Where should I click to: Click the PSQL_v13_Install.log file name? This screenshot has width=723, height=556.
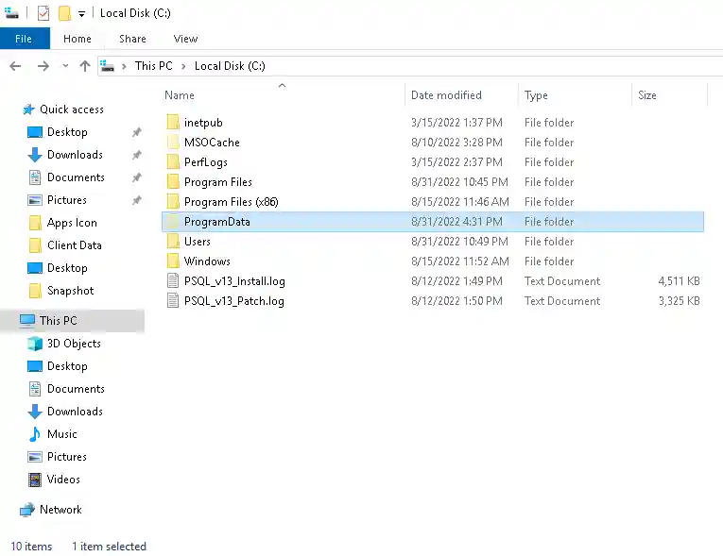tap(234, 281)
